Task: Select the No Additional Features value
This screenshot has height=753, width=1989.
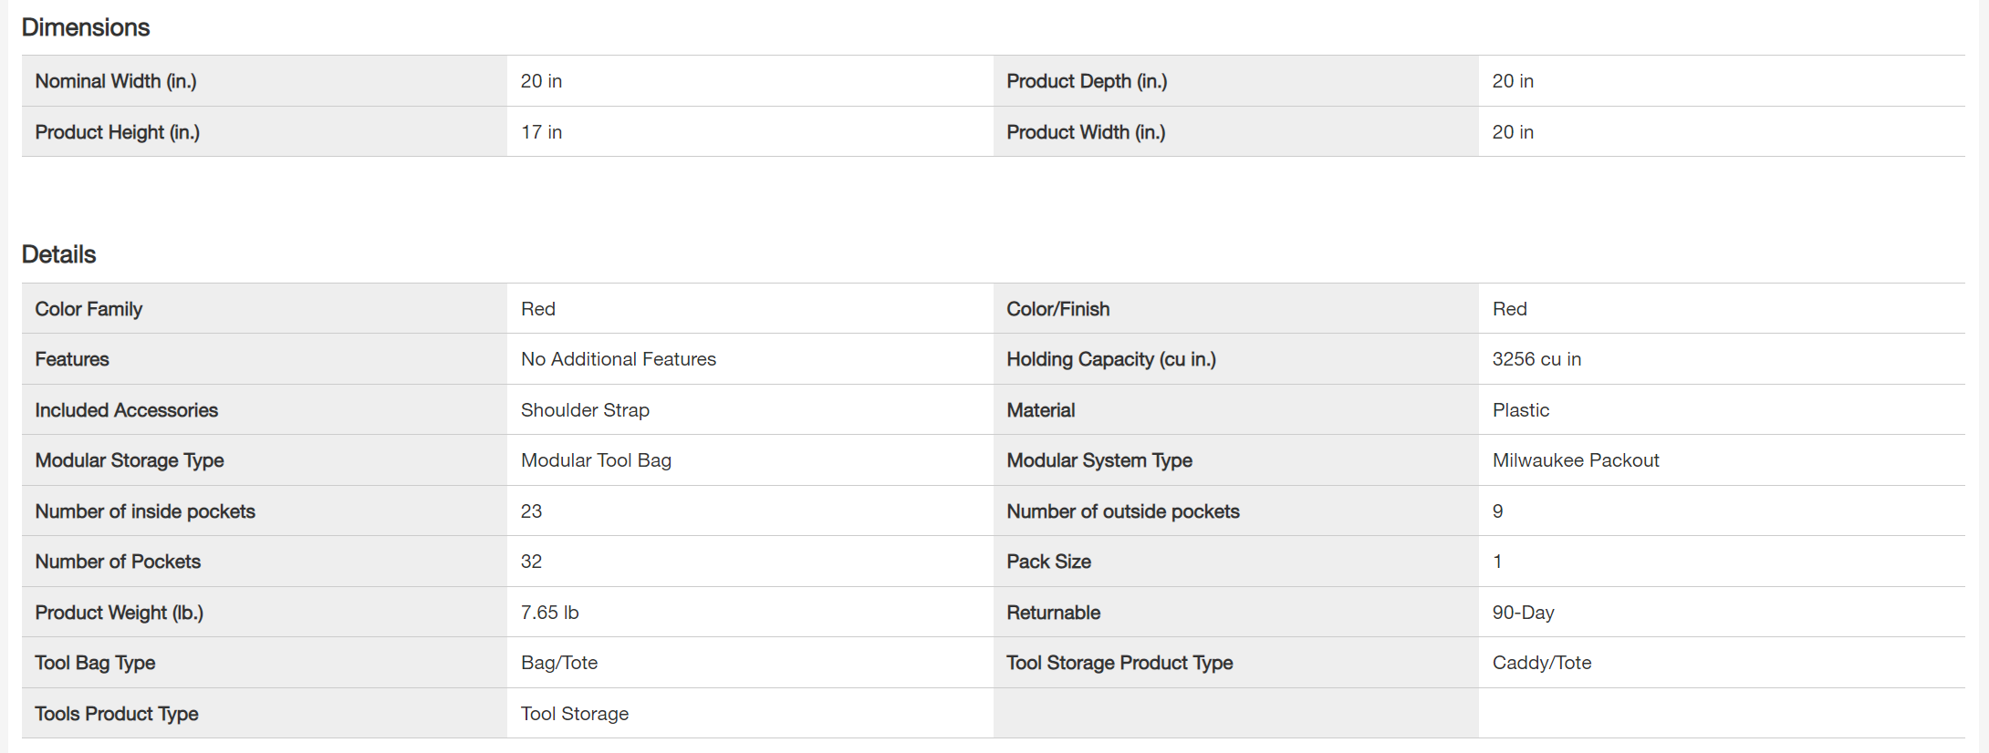Action: (x=618, y=359)
